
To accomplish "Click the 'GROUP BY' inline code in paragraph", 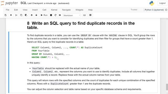I will (86, 36).
